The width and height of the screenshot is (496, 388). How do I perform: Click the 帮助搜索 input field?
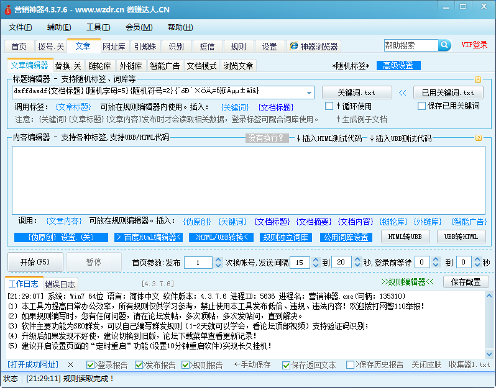pyautogui.click(x=411, y=45)
